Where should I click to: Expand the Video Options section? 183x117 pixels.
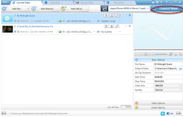tap(158, 103)
